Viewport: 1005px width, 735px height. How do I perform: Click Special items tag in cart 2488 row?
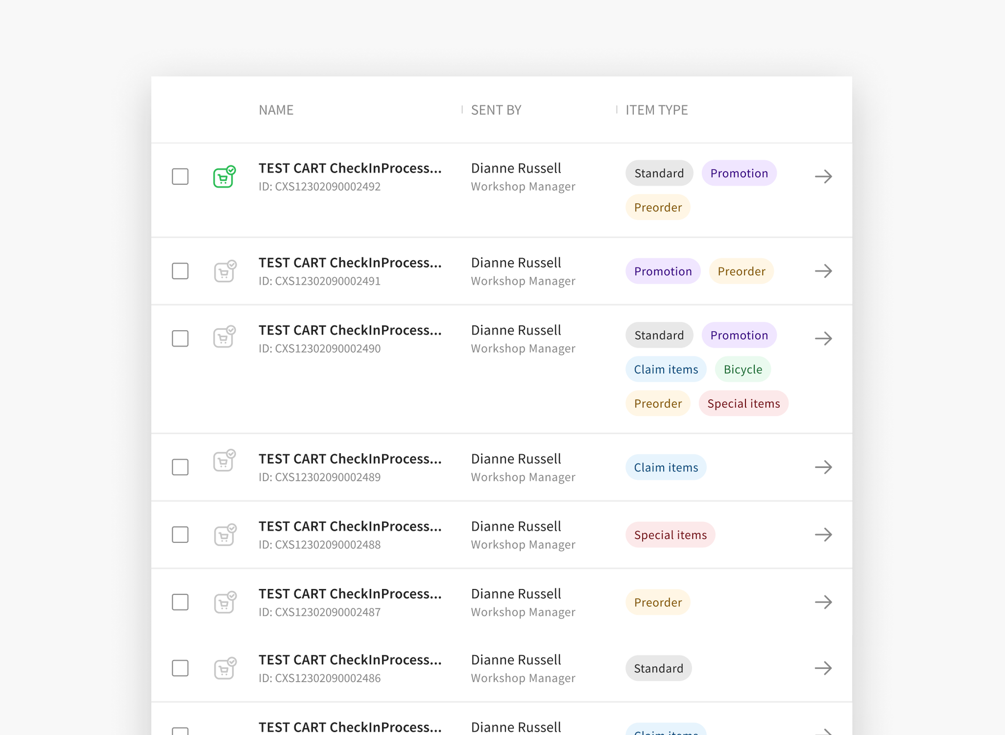pyautogui.click(x=670, y=535)
